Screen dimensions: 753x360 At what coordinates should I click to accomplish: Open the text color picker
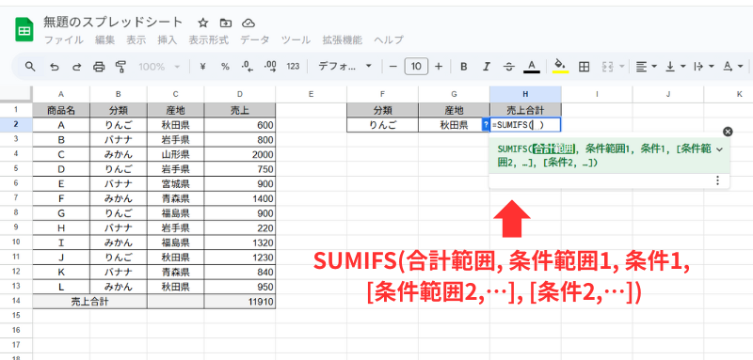pos(531,66)
